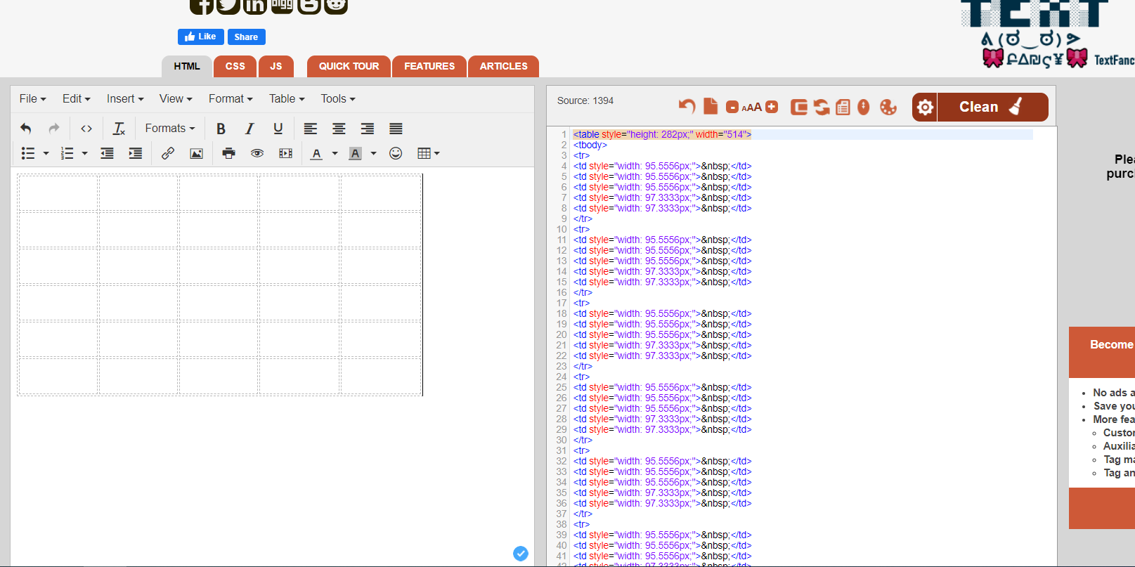The image size is (1135, 567).
Task: Open cleaning settings gear
Action: 925,107
